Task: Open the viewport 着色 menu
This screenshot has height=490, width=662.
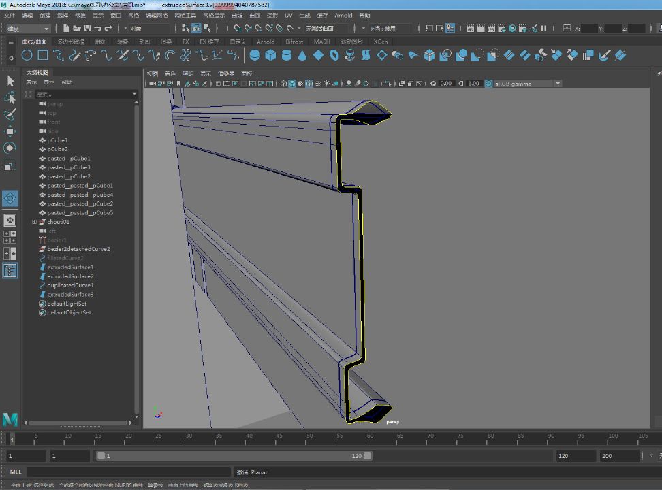Action: (170, 73)
